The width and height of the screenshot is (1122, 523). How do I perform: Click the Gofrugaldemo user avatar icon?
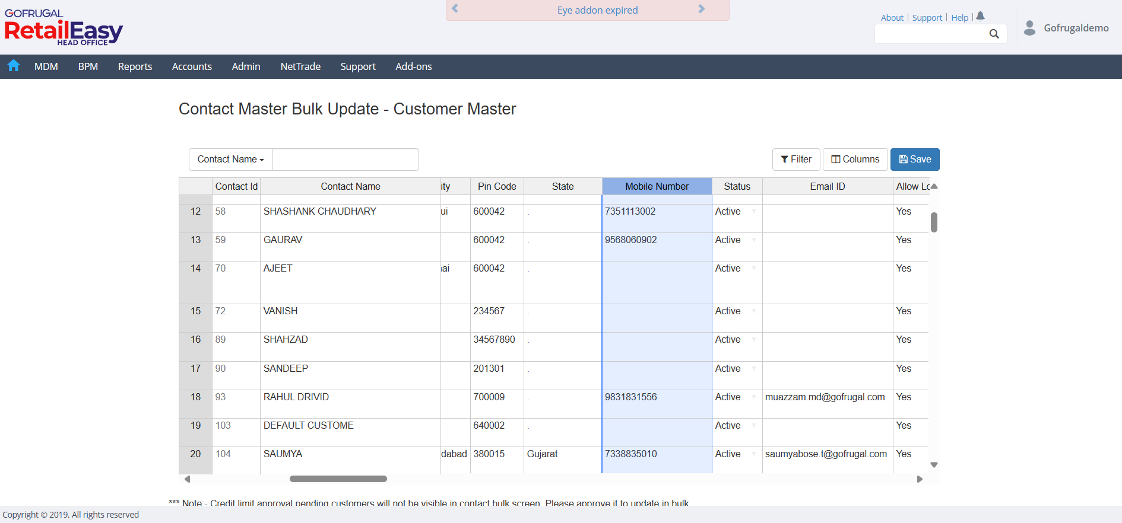1030,28
